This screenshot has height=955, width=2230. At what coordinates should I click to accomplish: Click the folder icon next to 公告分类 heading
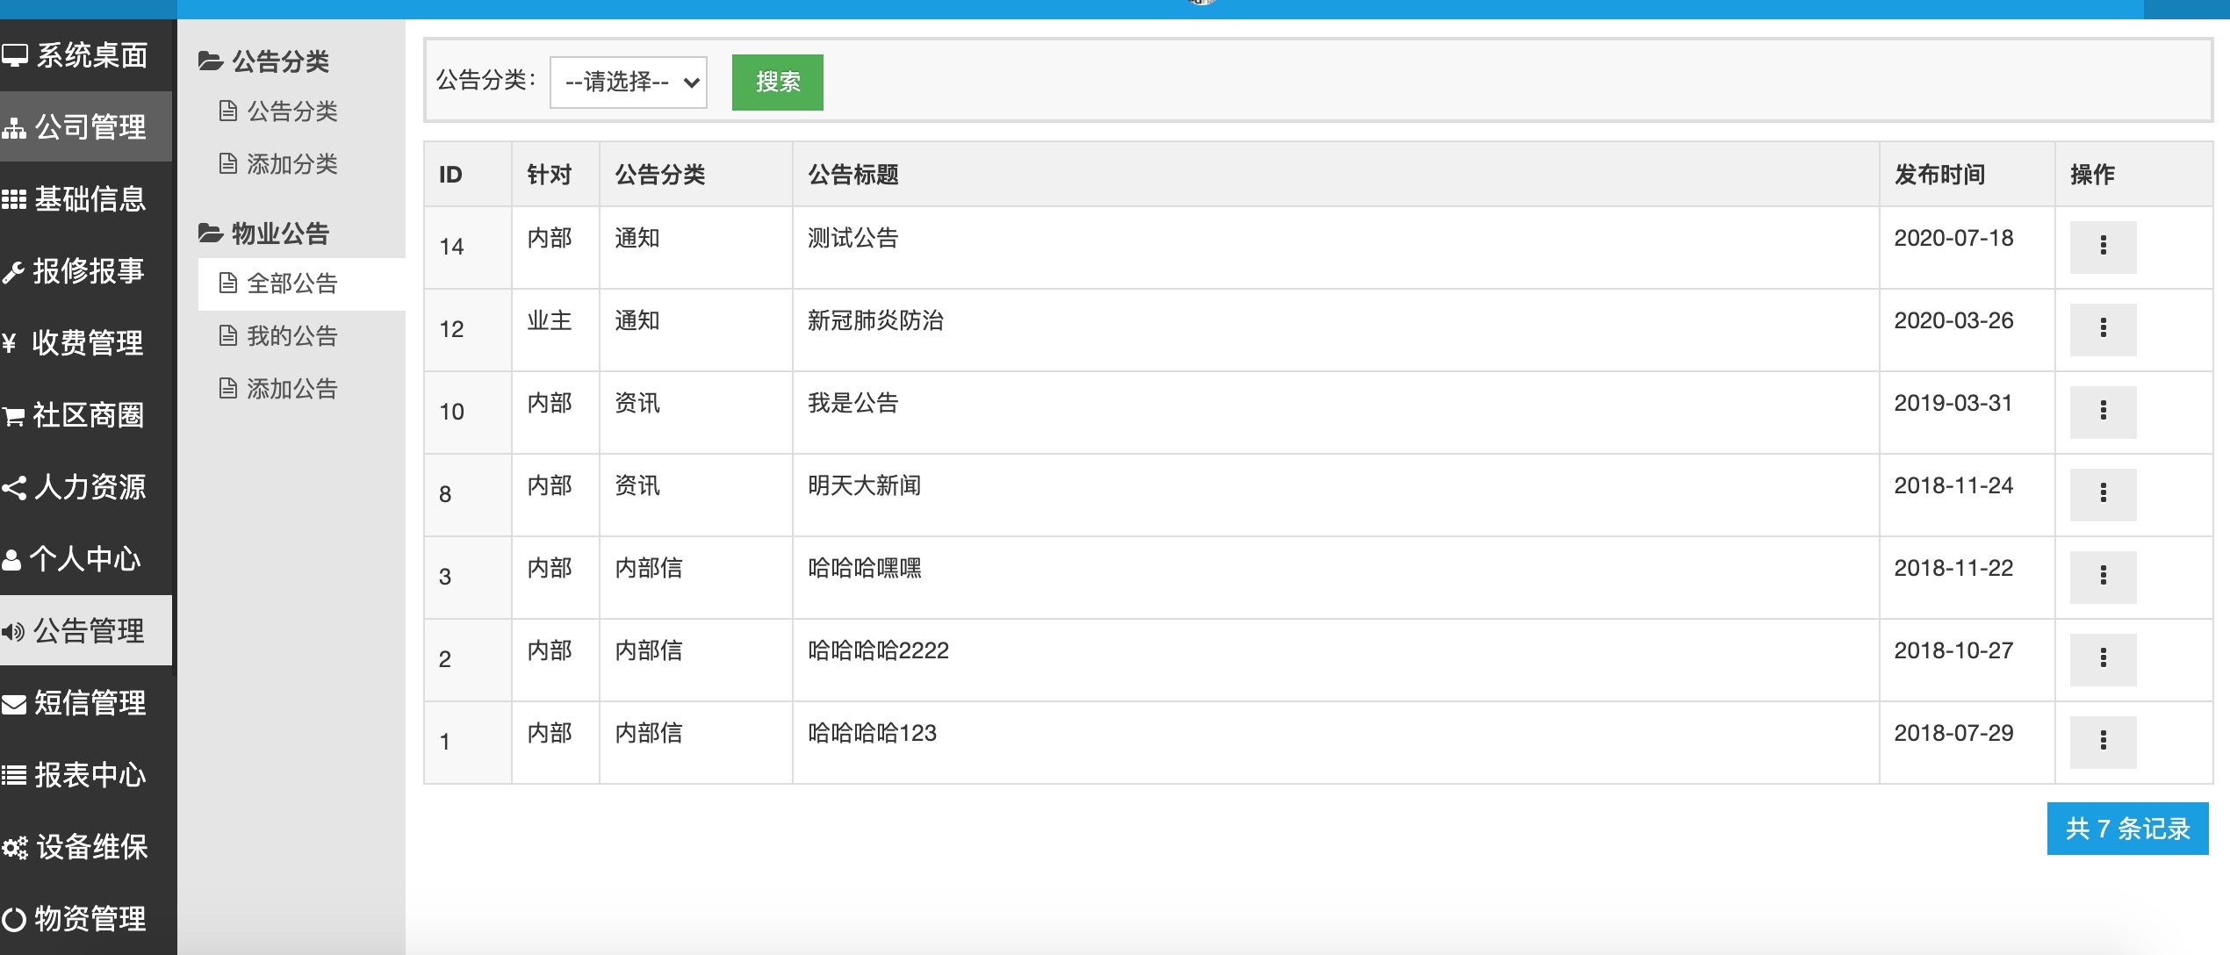pyautogui.click(x=211, y=61)
